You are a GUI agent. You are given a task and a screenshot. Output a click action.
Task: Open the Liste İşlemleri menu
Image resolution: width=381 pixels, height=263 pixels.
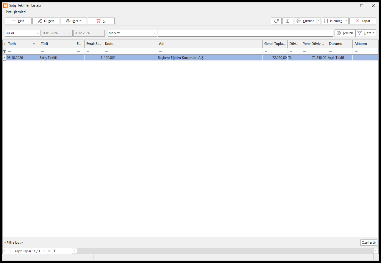[15, 12]
